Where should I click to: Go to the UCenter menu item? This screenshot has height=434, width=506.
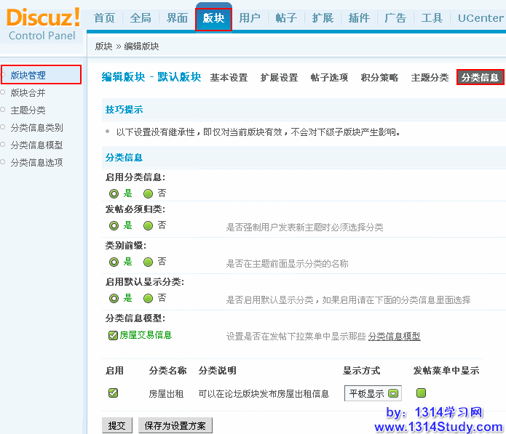480,18
